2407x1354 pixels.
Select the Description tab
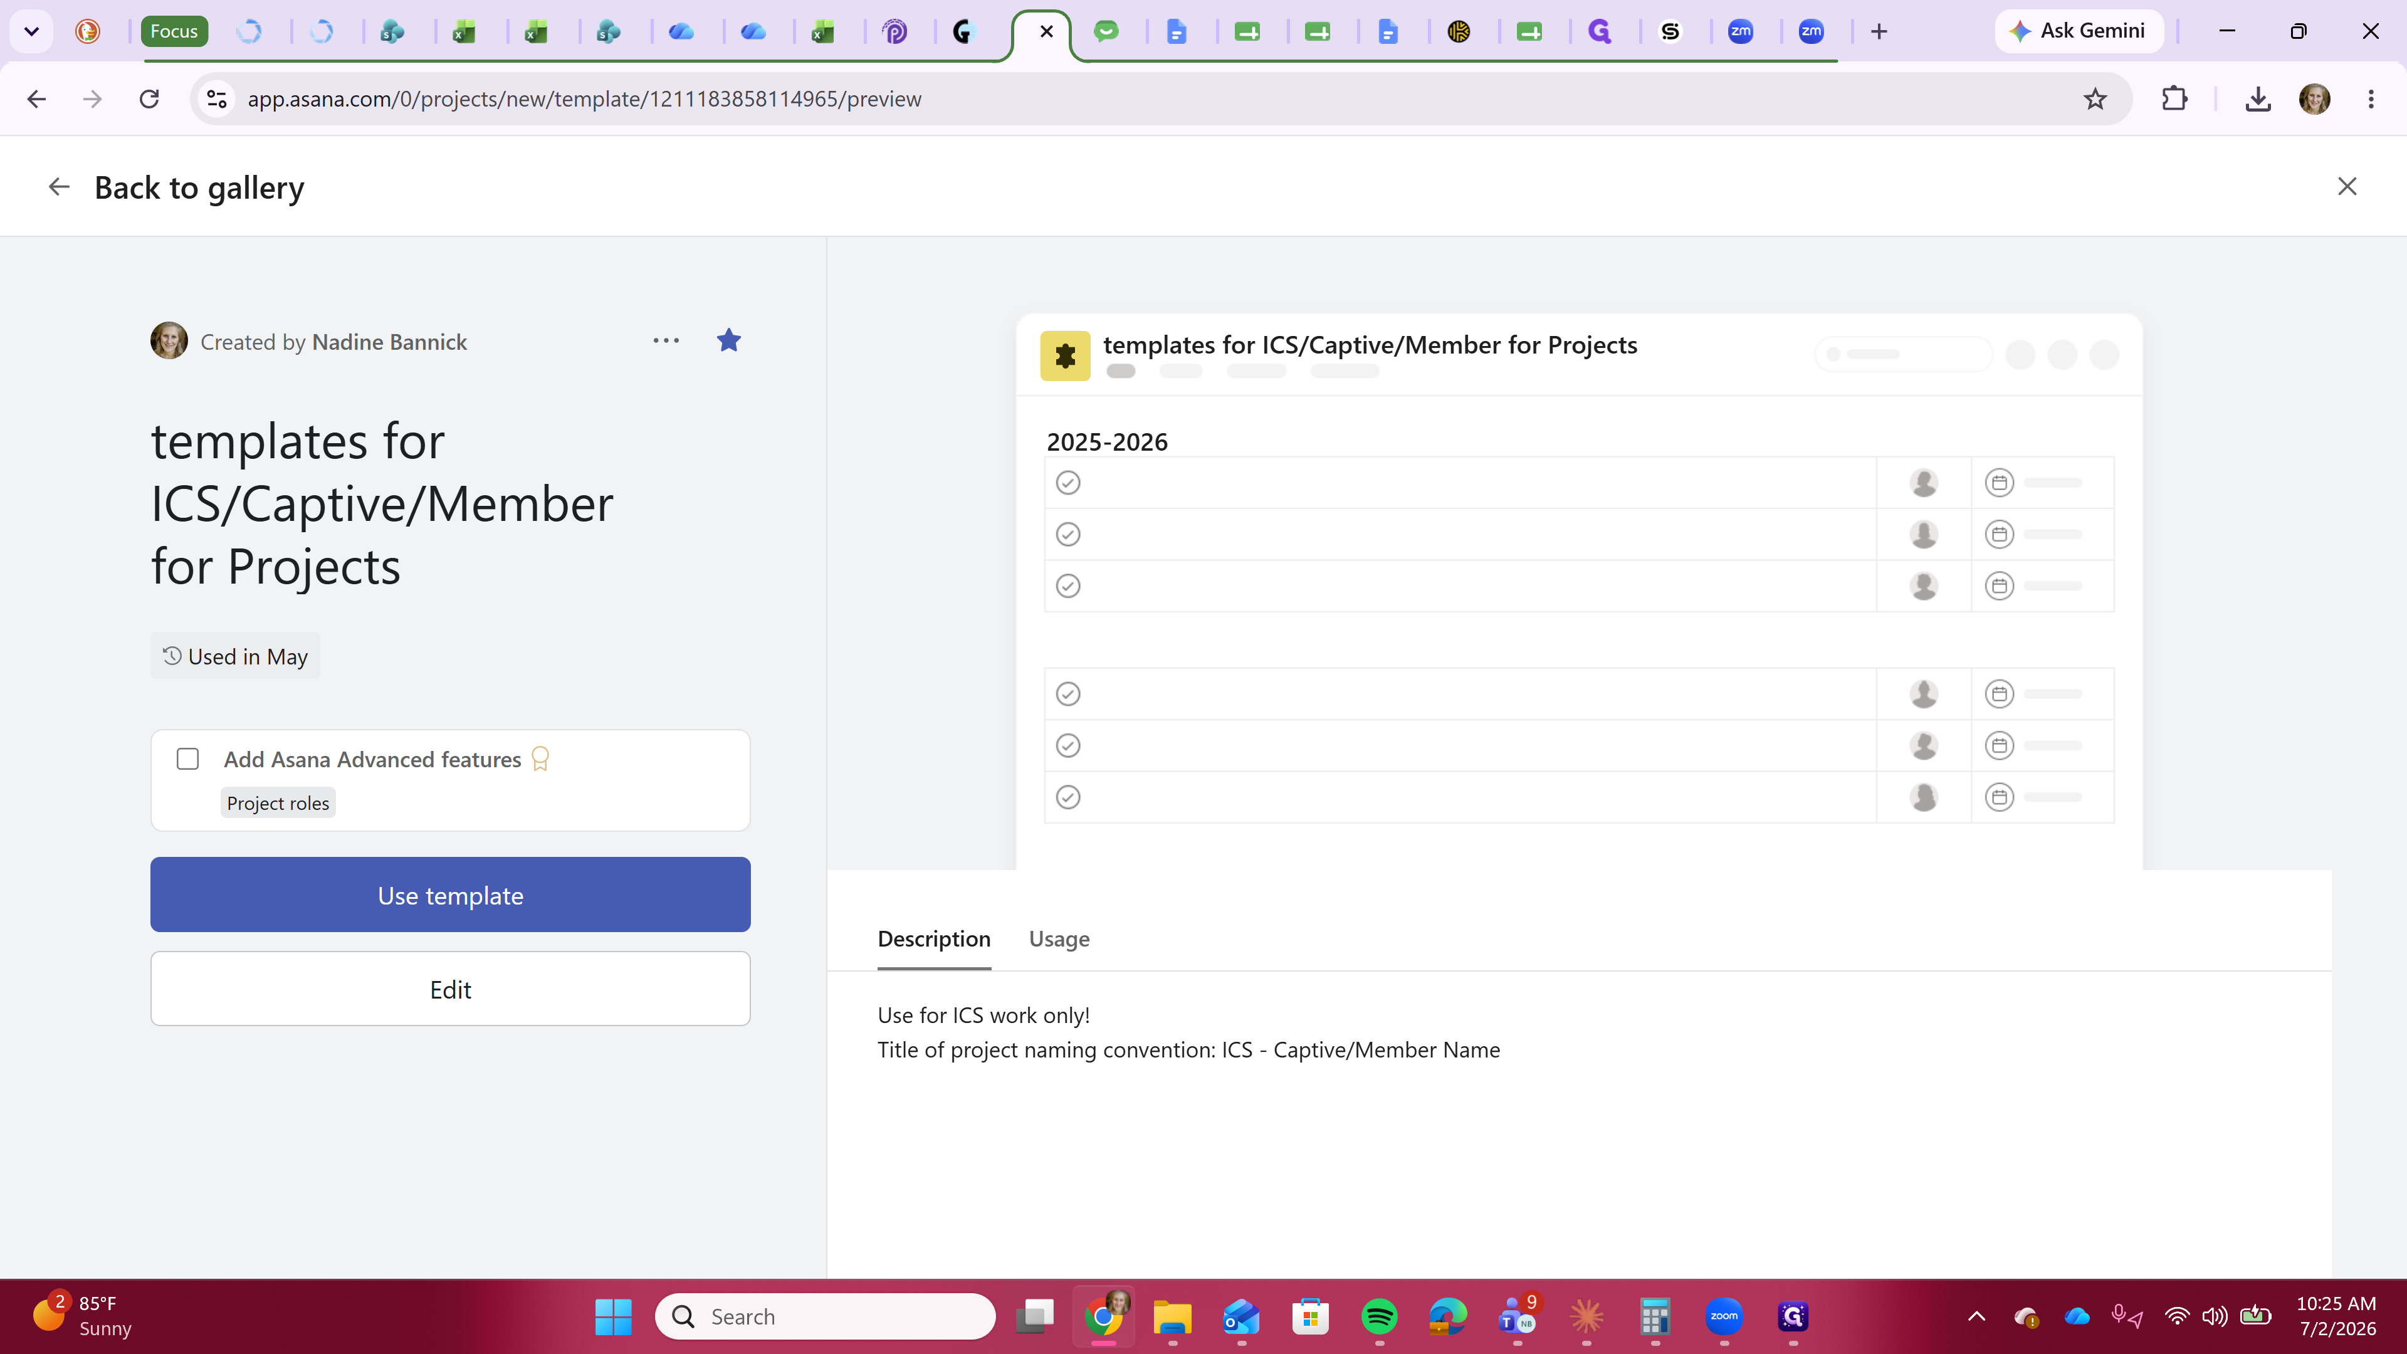tap(933, 939)
